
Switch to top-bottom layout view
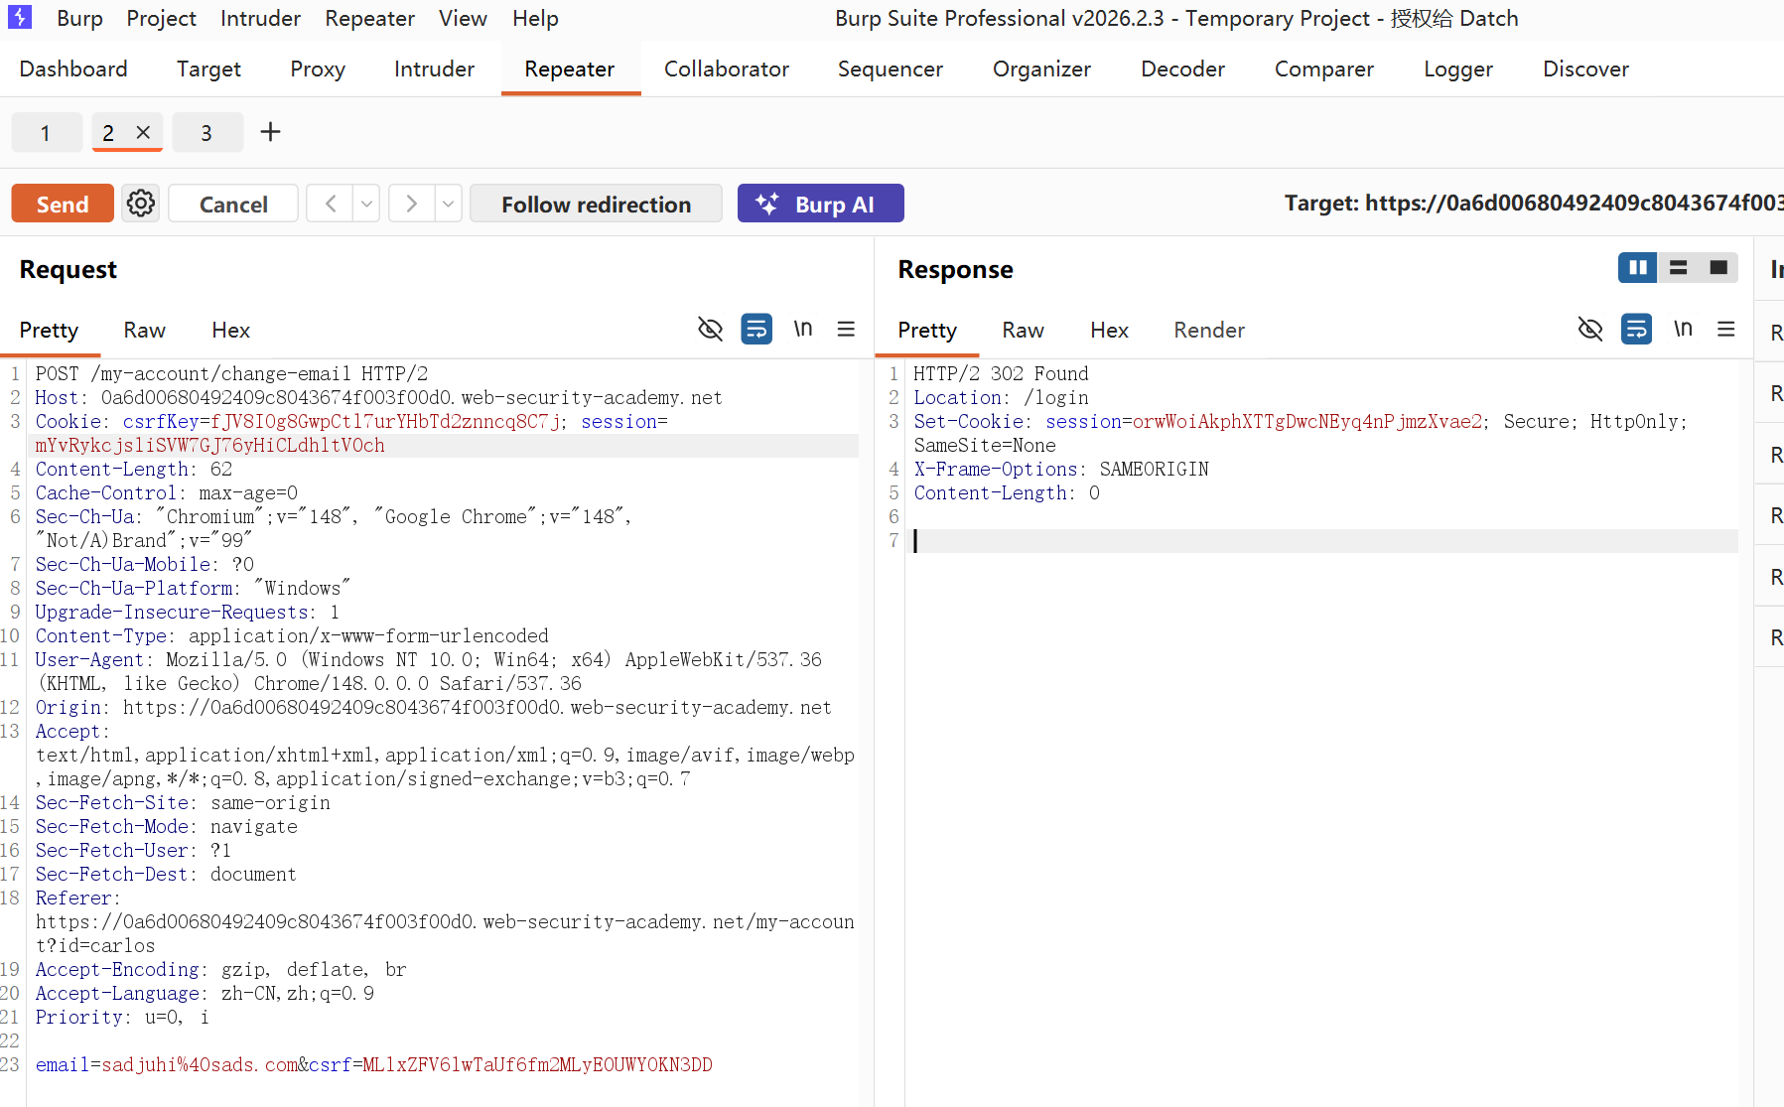(1679, 268)
